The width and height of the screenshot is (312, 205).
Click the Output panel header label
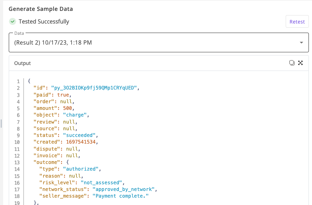pos(22,63)
